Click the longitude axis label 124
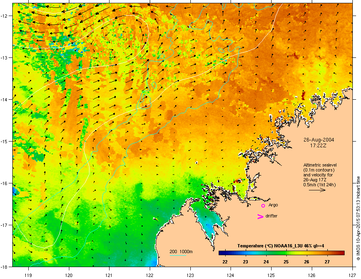Screen dimensions: 361x279 pyautogui.click(x=231, y=275)
